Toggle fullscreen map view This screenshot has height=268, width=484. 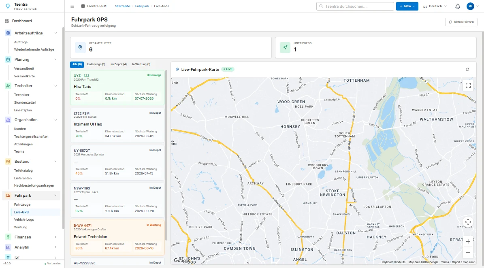(468, 85)
